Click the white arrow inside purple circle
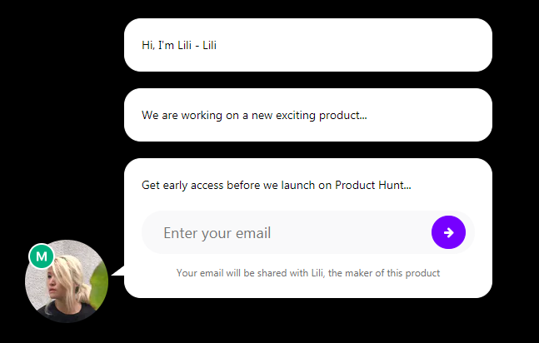 click(448, 232)
